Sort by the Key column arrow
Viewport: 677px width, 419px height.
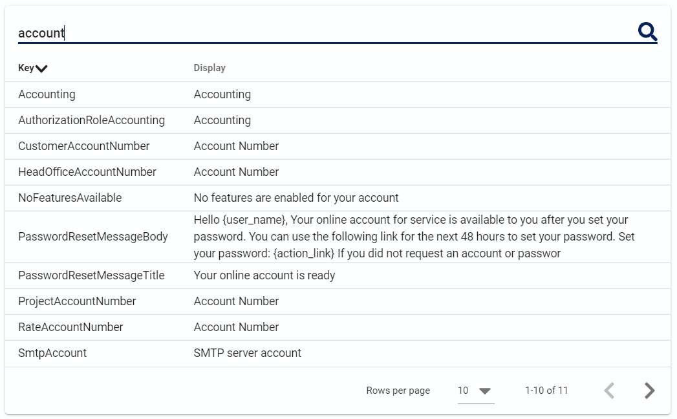pos(41,69)
